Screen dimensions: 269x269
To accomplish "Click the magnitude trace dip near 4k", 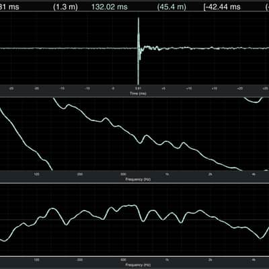I will [260, 238].
